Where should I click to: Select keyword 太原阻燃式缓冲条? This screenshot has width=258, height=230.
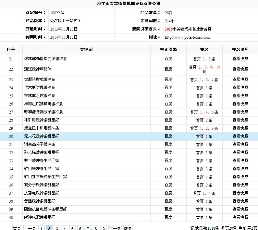pos(40,80)
